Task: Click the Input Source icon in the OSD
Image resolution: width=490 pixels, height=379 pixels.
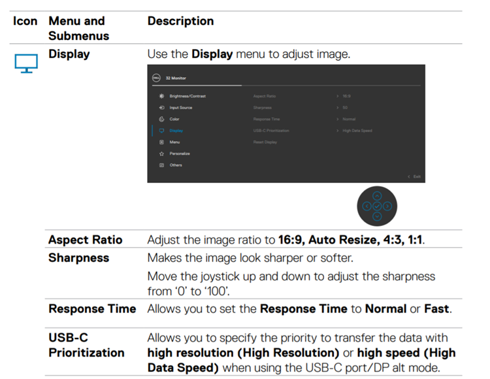Action: click(161, 108)
